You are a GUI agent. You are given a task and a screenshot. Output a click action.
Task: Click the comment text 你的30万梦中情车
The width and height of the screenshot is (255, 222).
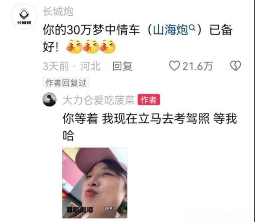click(91, 30)
